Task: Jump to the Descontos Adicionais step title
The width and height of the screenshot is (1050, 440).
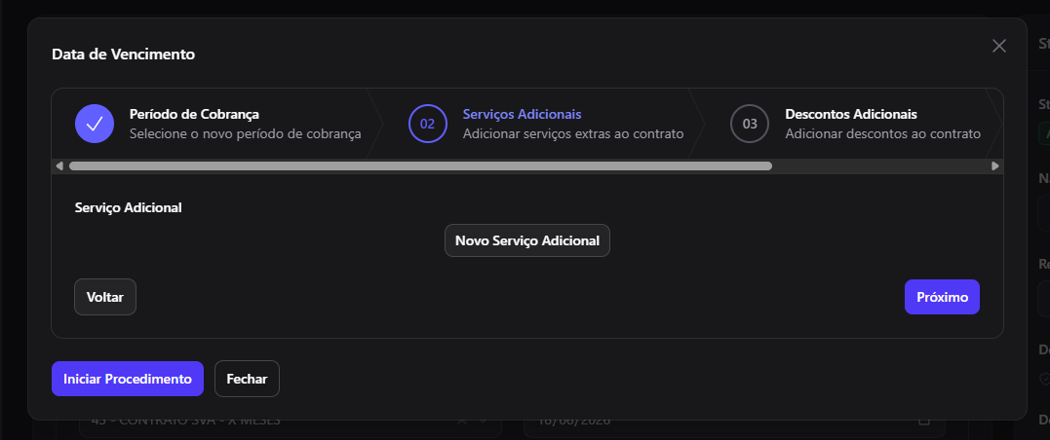Action: tap(851, 114)
